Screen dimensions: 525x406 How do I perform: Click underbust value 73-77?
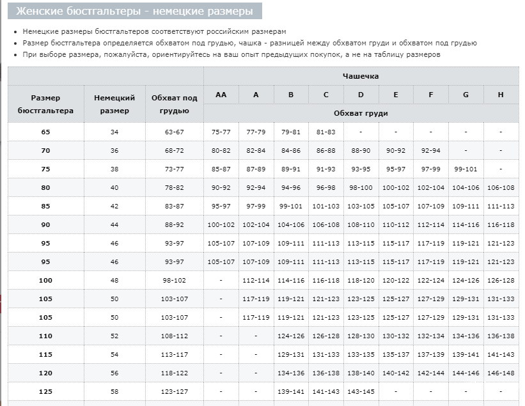175,169
